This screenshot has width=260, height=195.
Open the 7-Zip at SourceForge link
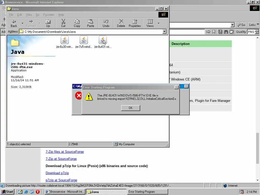tap(61, 159)
